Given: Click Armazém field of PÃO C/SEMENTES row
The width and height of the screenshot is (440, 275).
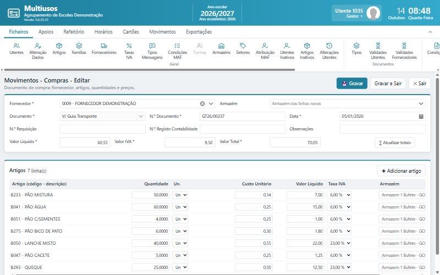Looking at the screenshot, I should click(x=402, y=219).
